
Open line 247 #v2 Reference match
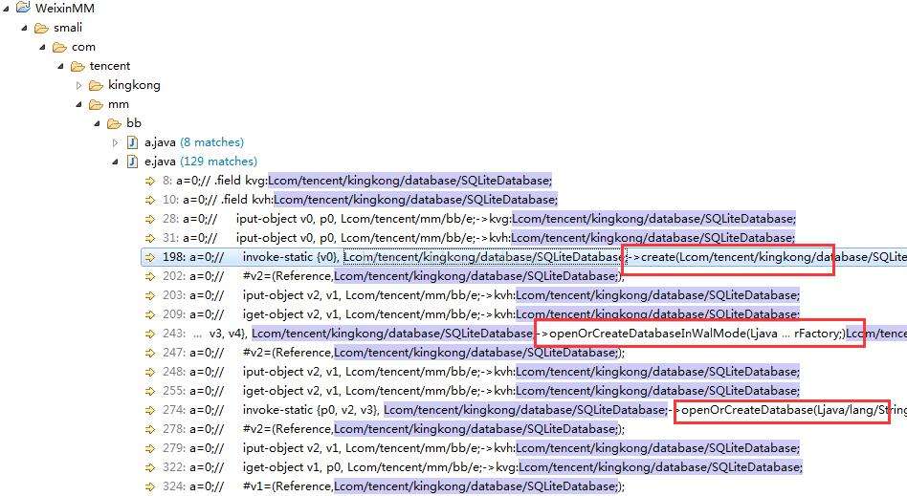tap(393, 353)
